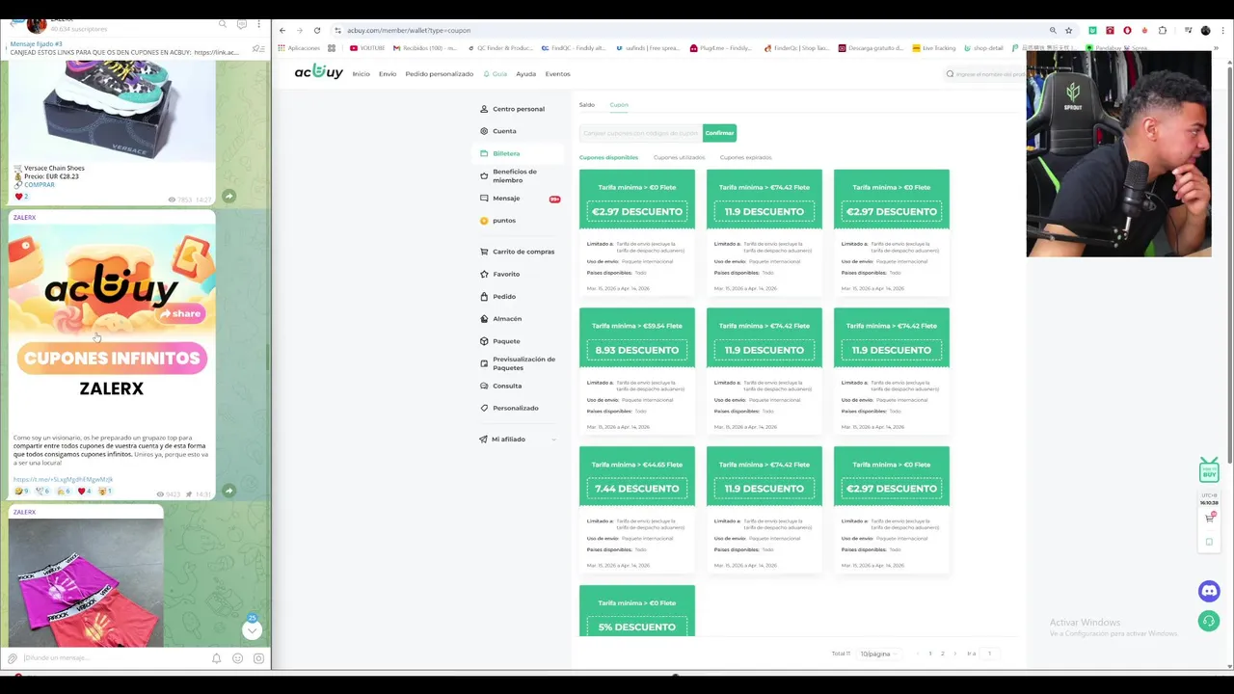Image resolution: width=1234 pixels, height=694 pixels.
Task: Open Mensaje in the sidebar
Action: tap(499, 199)
